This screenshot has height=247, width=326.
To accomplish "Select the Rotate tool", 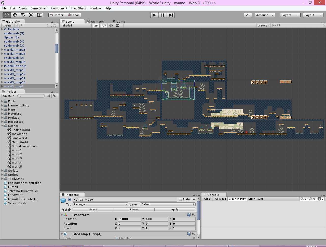I will click(23, 15).
